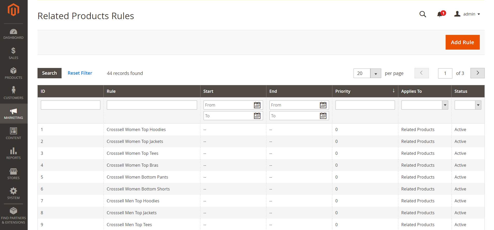494x230 pixels.
Task: Expand the admin account dropdown
Action: [x=467, y=14]
